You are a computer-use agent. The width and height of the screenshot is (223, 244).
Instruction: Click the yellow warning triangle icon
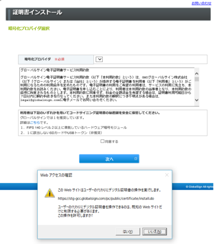click(50, 193)
